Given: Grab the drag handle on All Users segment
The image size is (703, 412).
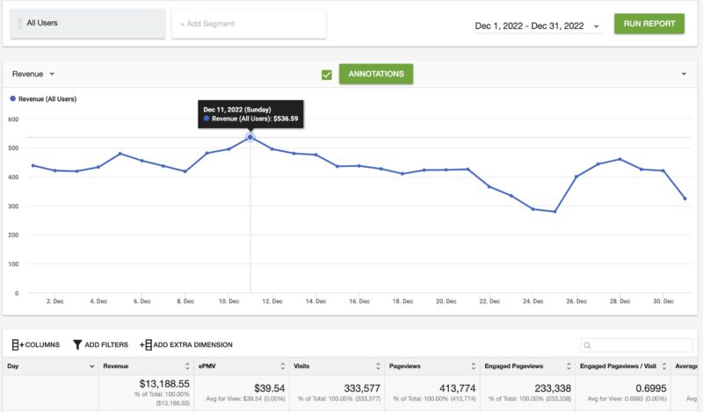Looking at the screenshot, I should click(x=19, y=24).
